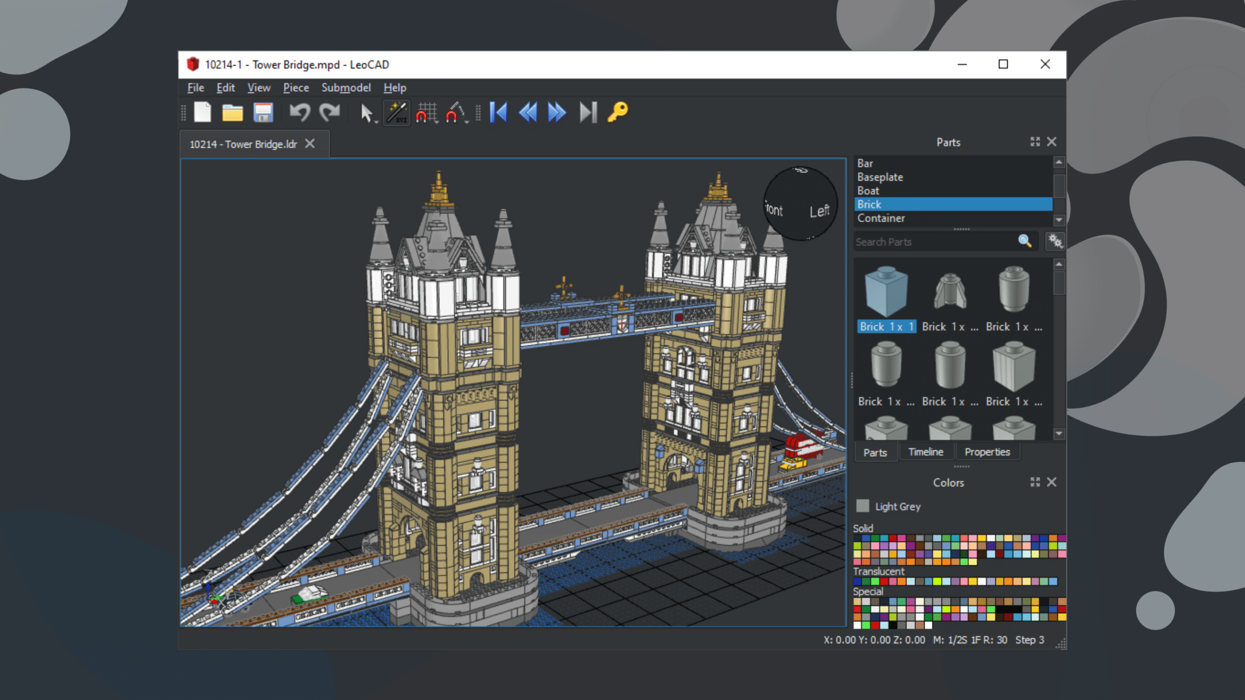Toggle the snap rotate angle magnet

click(x=454, y=113)
